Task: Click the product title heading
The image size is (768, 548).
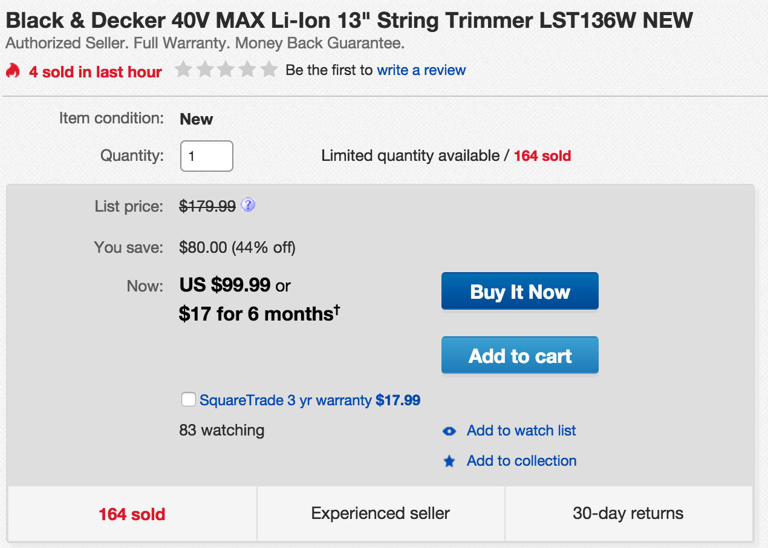Action: coord(349,21)
